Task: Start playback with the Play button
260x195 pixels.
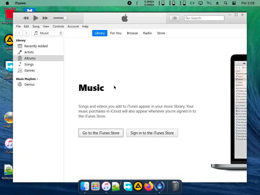Action: click(36, 18)
